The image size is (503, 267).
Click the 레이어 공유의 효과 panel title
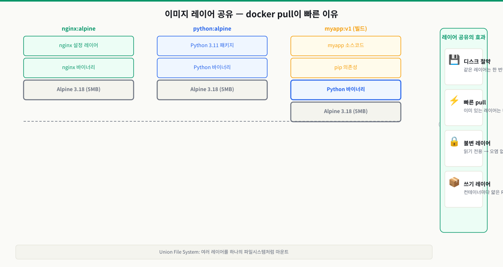(x=464, y=37)
